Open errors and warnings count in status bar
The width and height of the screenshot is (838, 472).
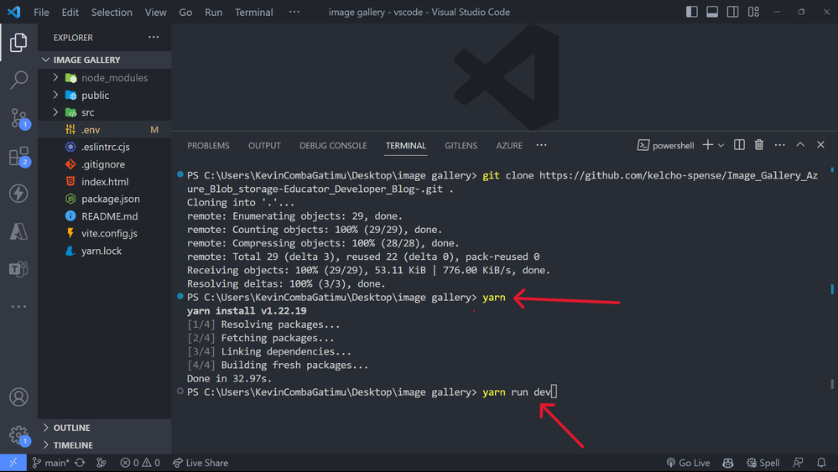pyautogui.click(x=140, y=463)
